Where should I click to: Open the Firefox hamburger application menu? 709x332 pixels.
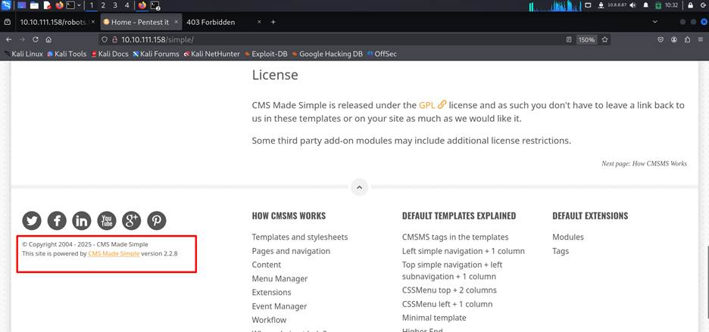pyautogui.click(x=701, y=39)
